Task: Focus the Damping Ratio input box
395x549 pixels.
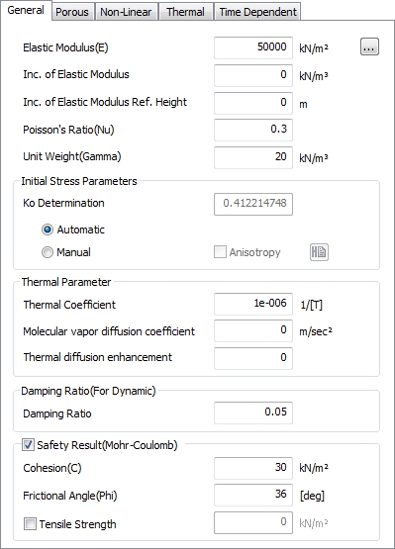Action: pyautogui.click(x=253, y=412)
